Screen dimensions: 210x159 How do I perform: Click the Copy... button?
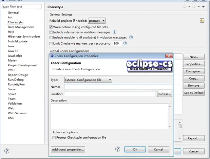click(x=194, y=79)
